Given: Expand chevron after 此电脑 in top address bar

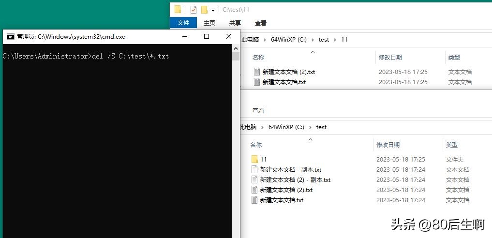Looking at the screenshot, I should (265, 40).
